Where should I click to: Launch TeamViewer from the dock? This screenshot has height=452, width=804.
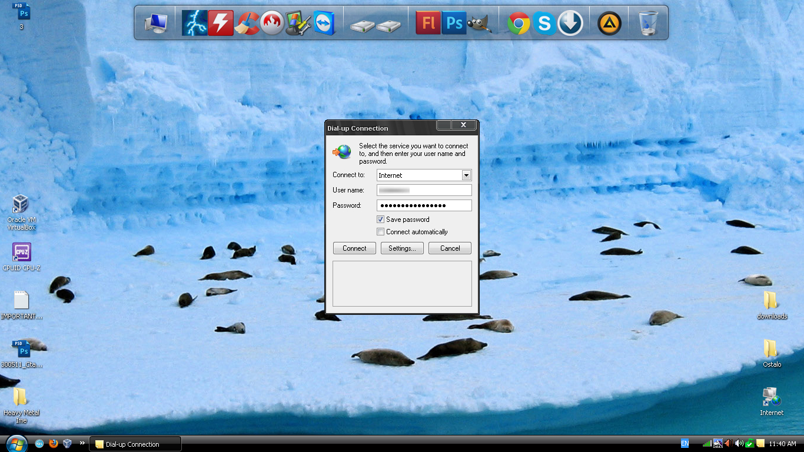tap(324, 24)
